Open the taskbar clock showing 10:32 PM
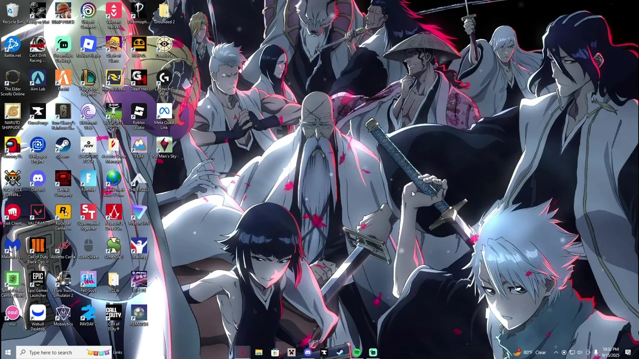The image size is (639, 359). pyautogui.click(x=611, y=353)
